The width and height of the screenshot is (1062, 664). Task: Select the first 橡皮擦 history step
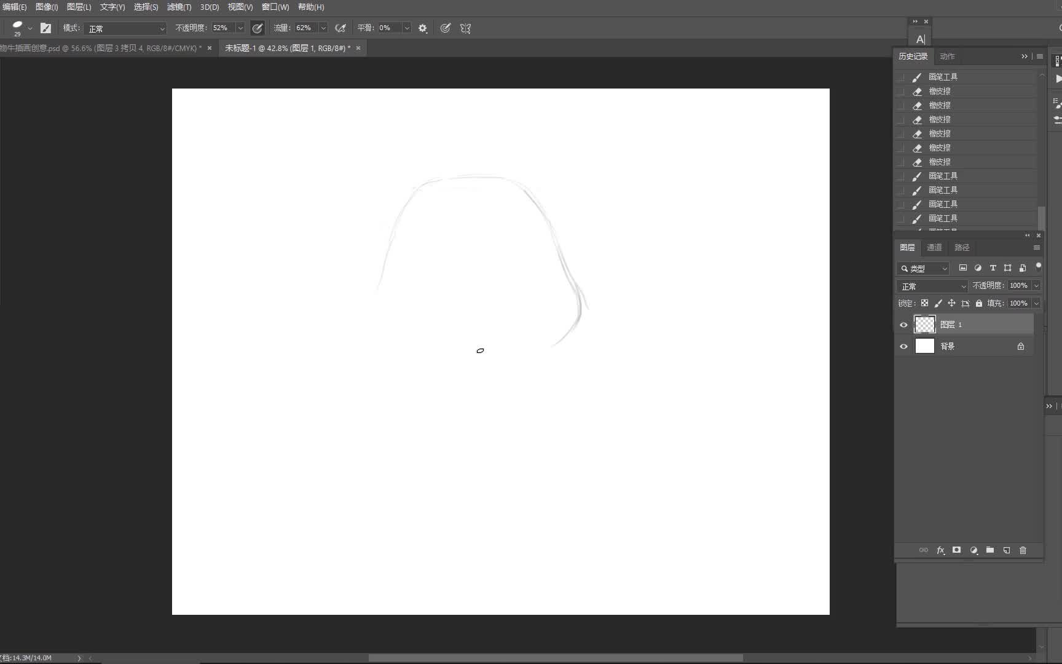pyautogui.click(x=965, y=91)
